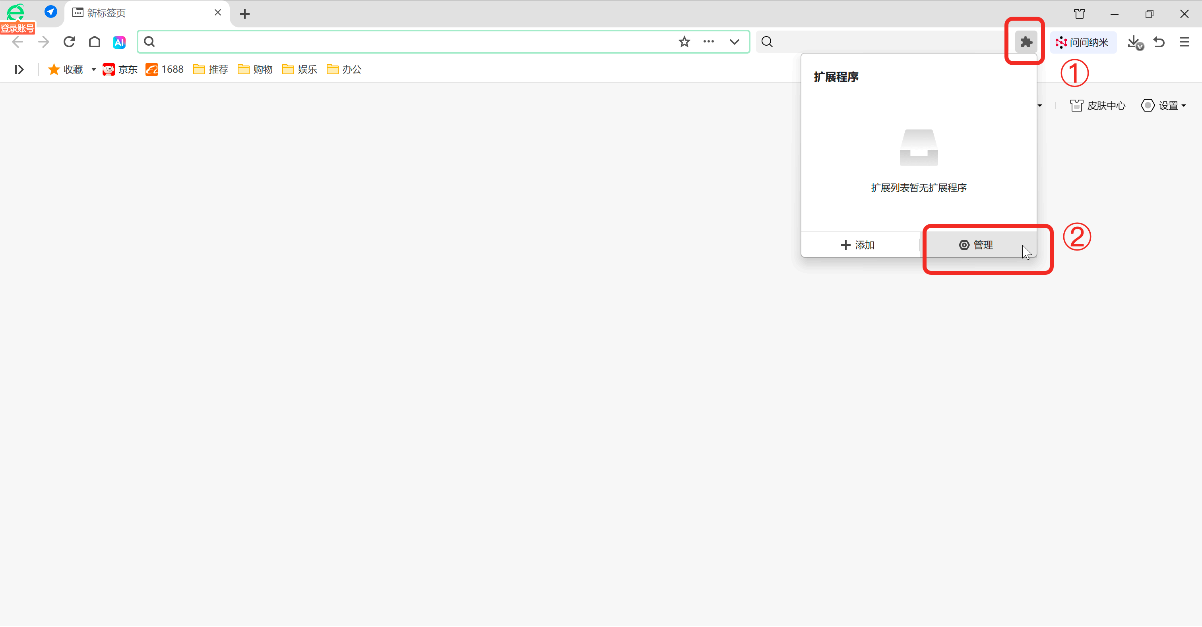Expand the 收藏 favorites dropdown arrow
The image size is (1202, 627).
(94, 69)
